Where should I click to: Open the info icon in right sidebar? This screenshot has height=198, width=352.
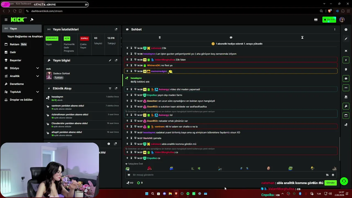[x=346, y=30]
